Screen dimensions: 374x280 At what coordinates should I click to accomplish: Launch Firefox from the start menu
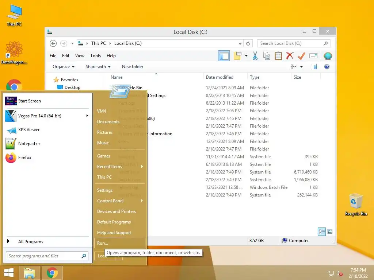48,157
